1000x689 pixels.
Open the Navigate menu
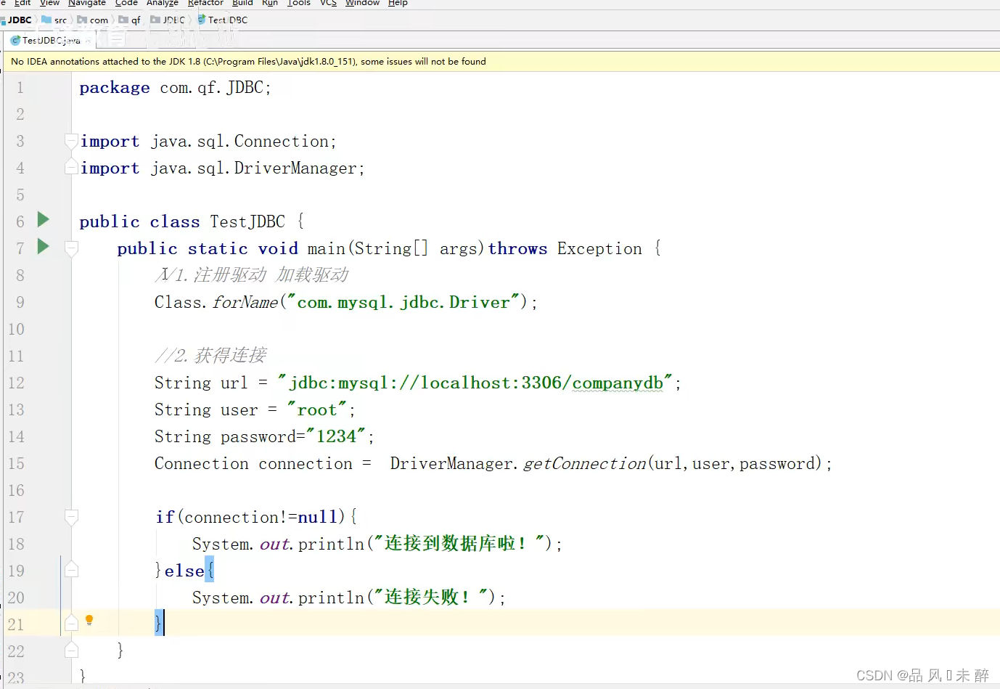point(87,3)
